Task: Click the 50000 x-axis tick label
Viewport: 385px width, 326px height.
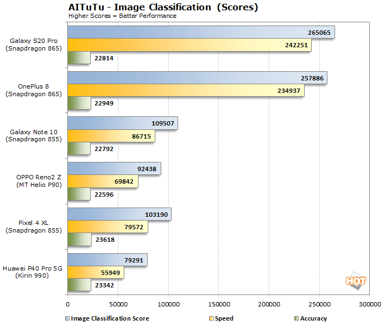Action: 118,304
